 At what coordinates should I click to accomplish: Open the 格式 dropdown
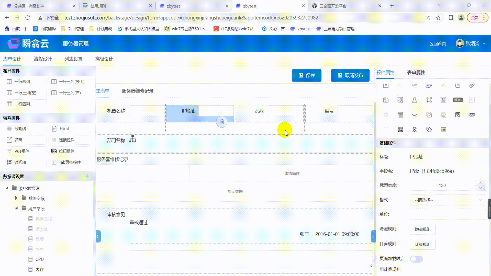click(x=448, y=200)
